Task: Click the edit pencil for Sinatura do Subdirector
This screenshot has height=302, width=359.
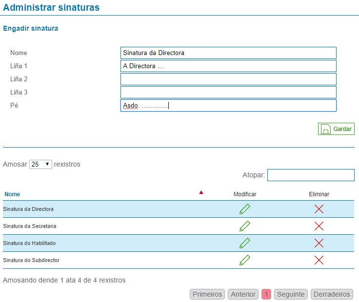Action: point(245,260)
